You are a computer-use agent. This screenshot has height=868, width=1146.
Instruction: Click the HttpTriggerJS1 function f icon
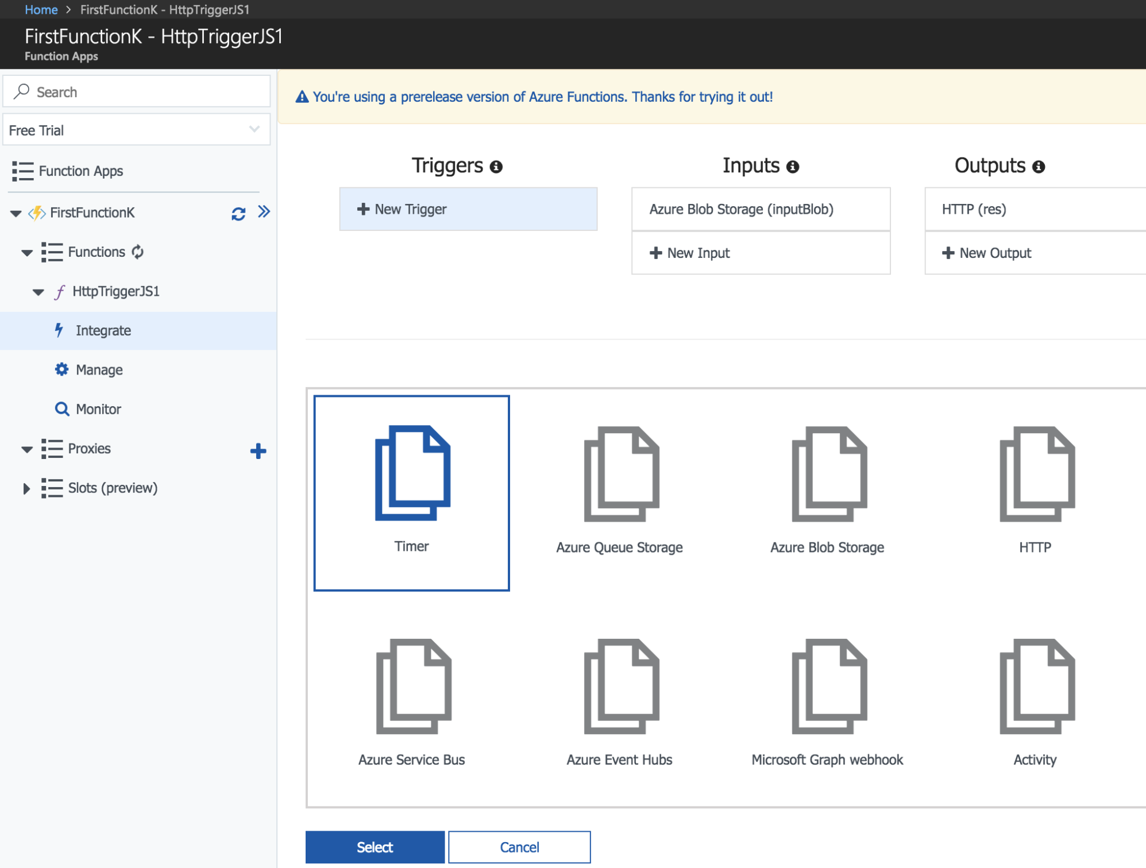tap(60, 292)
